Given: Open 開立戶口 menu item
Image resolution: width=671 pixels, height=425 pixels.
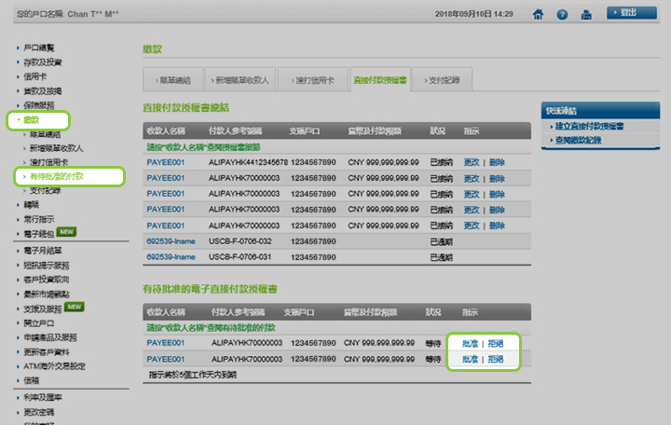Looking at the screenshot, I should [38, 323].
